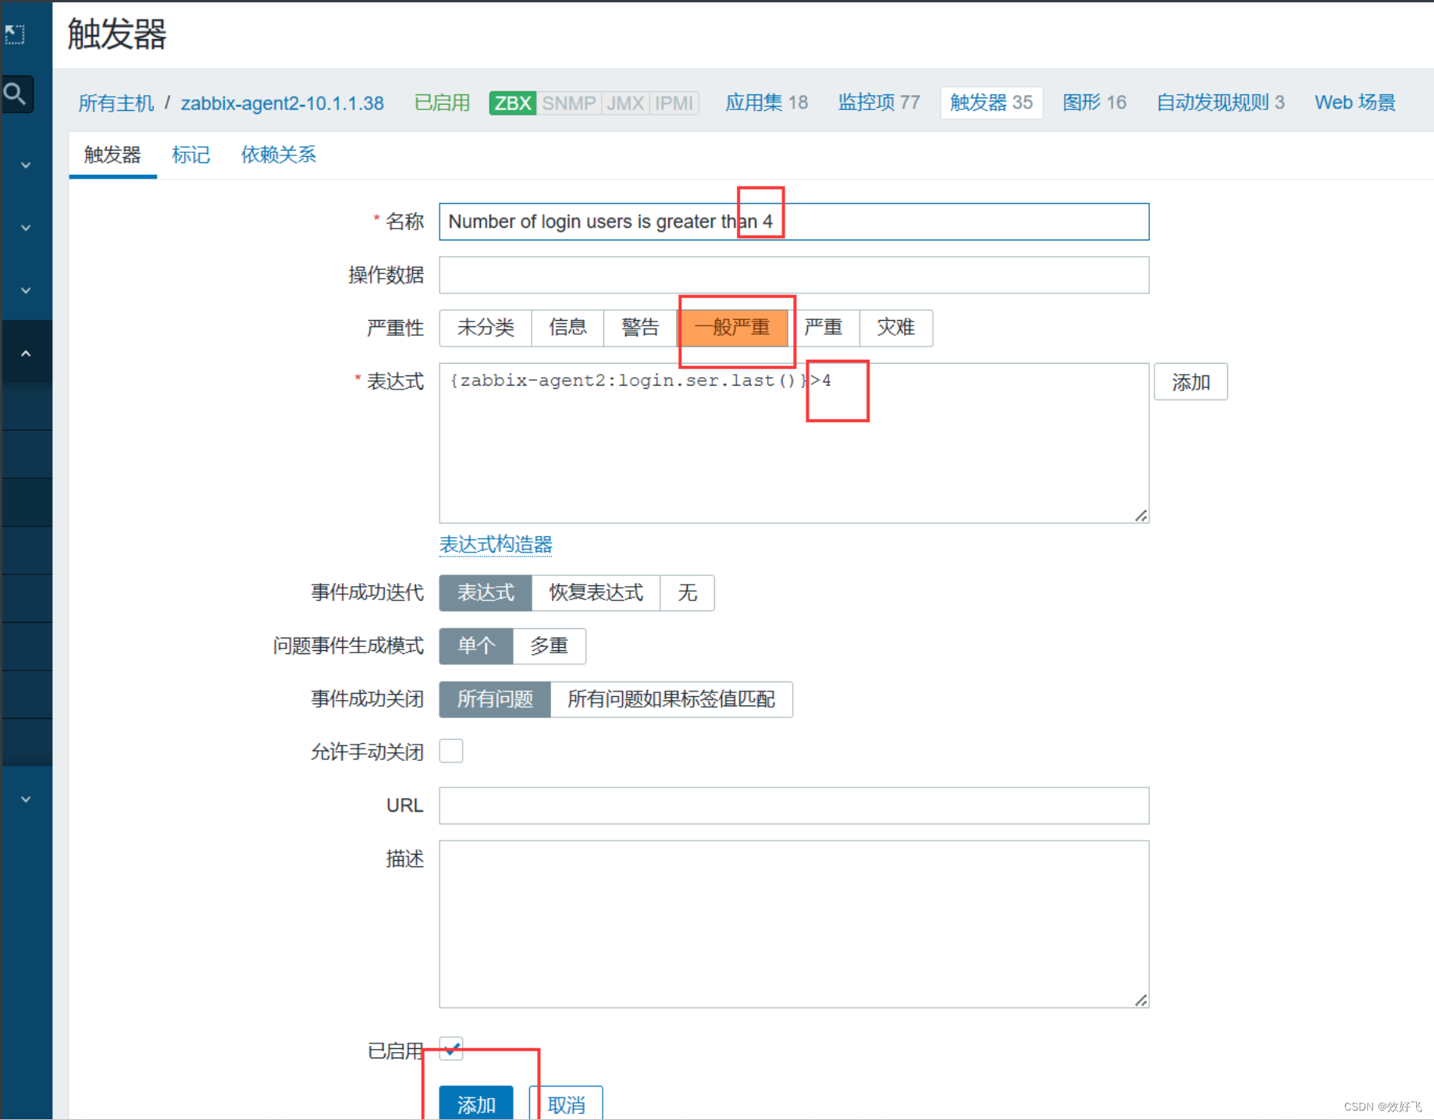This screenshot has width=1434, height=1120.
Task: Set severity to 一般严重
Action: click(732, 328)
